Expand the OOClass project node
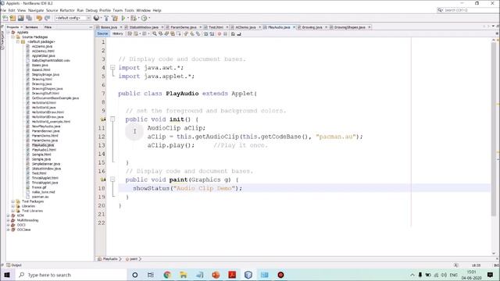500x281 pixels. 9,229
